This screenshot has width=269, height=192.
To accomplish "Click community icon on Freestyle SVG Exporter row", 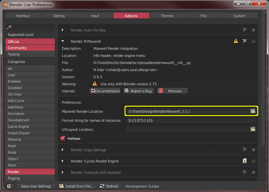I will pyautogui.click(x=245, y=172).
